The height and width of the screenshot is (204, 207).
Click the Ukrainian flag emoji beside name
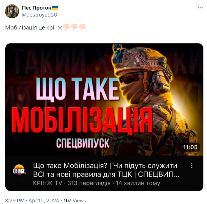[55, 8]
